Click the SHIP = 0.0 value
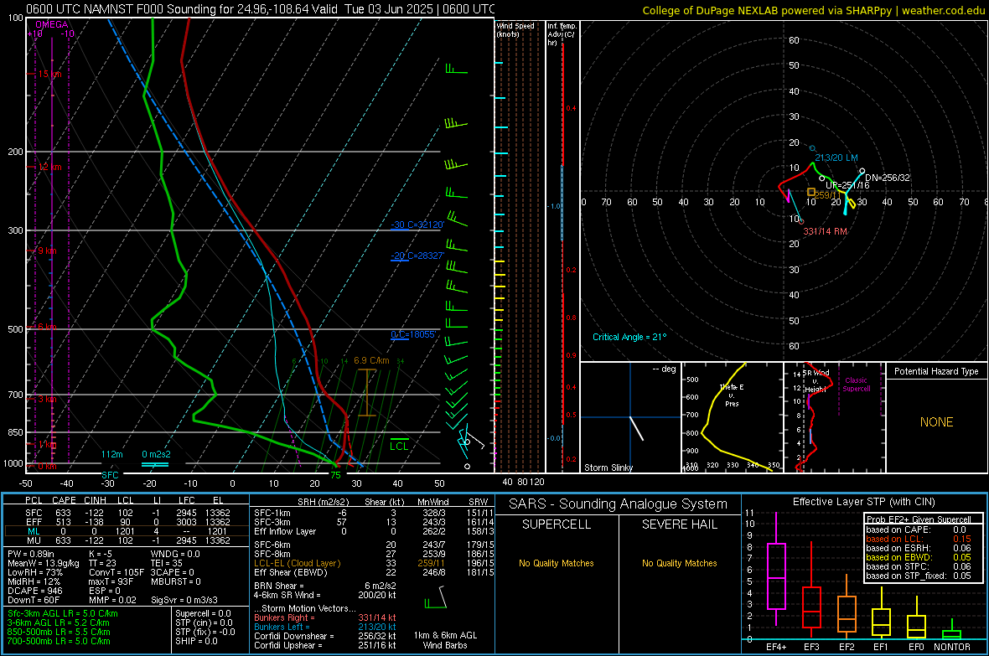This screenshot has height=656, width=989. pos(196,641)
